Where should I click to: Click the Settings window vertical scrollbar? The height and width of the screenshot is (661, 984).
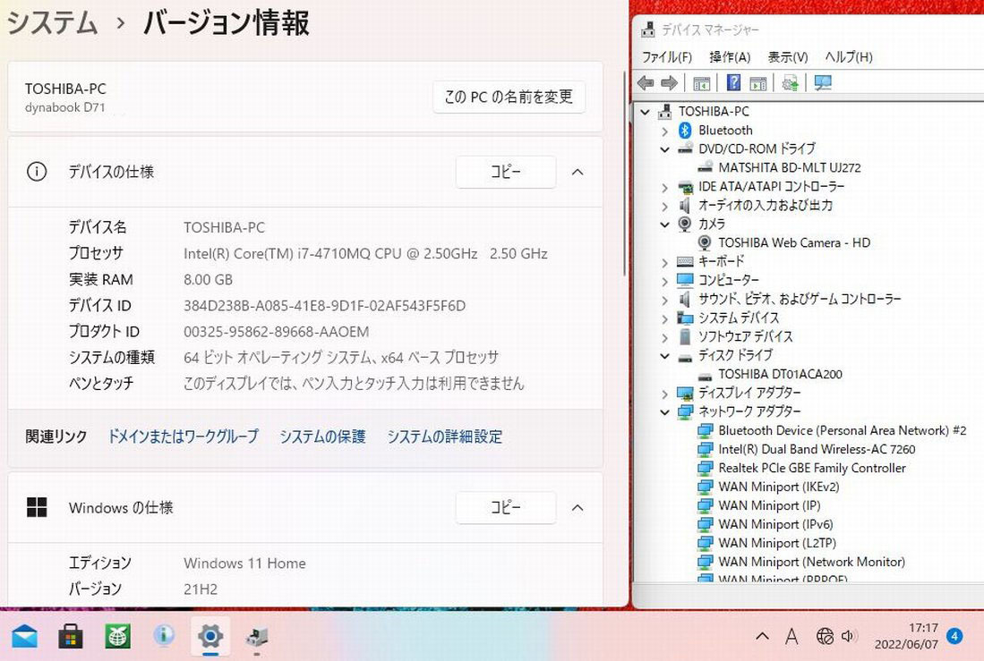(x=624, y=173)
